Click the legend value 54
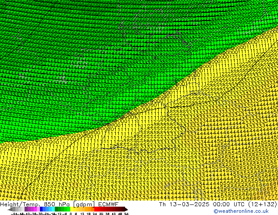The width and height of the screenshot is (278, 215). (x=126, y=214)
